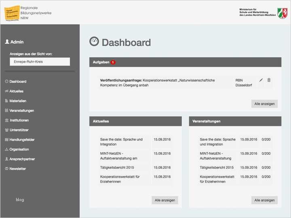Open Tätigkeitsbericht 2015 in Veranstaltungen

pyautogui.click(x=217, y=168)
